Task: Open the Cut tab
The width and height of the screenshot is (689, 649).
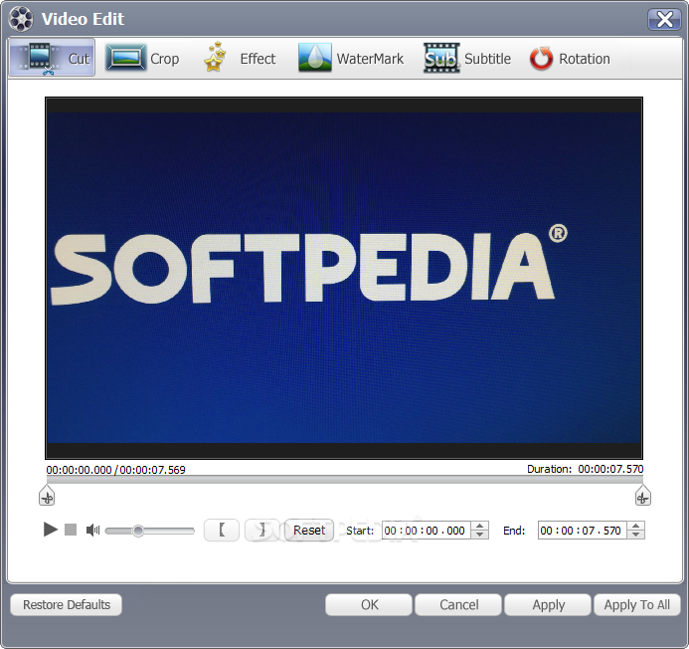Action: [x=52, y=58]
